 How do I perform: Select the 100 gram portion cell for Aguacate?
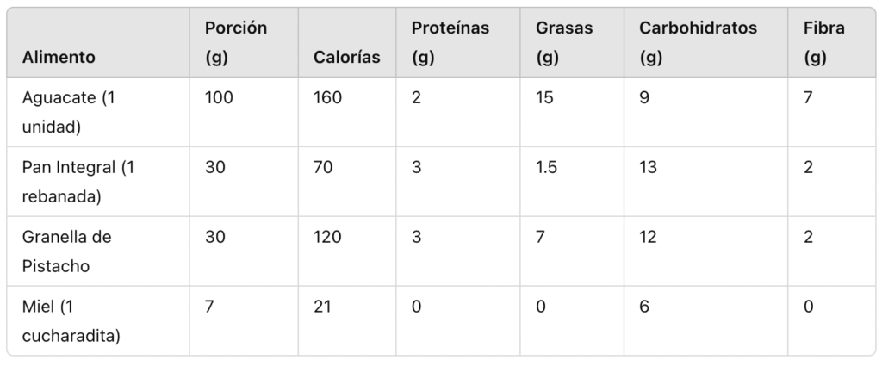coord(219,98)
